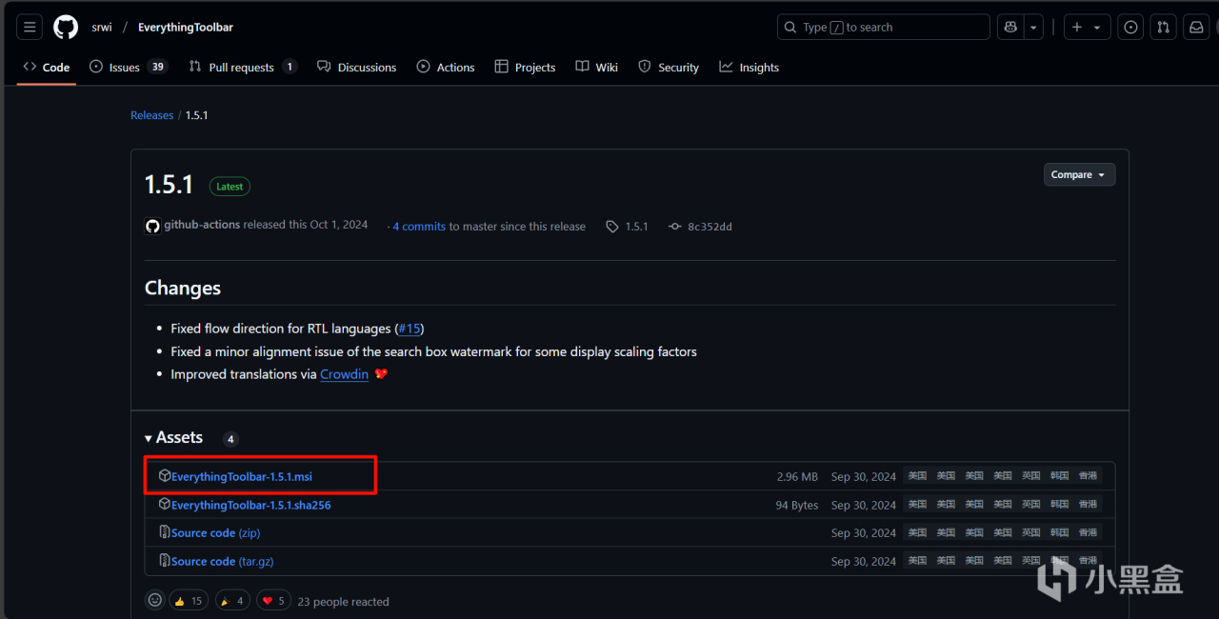The image size is (1219, 619).
Task: Click the 英国 mirror in the zip row
Action: point(1031,533)
